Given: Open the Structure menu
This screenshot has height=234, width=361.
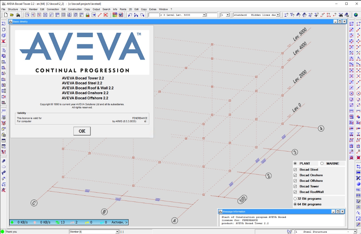Looking at the screenshot, I should (x=13, y=9).
